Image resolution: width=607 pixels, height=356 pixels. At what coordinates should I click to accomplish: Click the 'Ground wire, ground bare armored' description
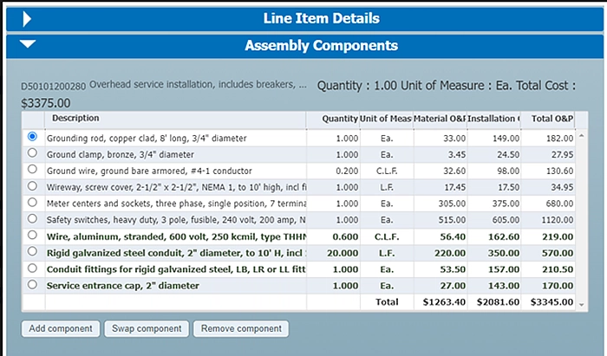[x=149, y=171]
